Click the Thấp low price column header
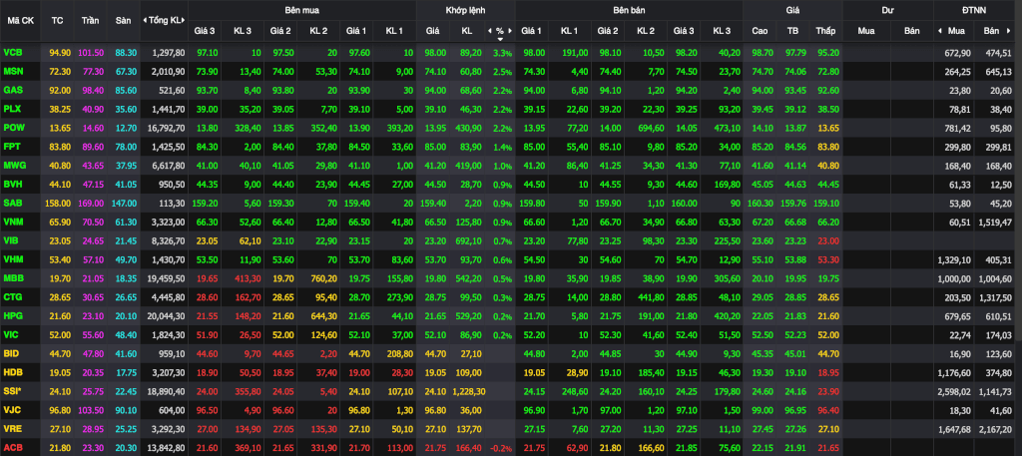Viewport: 1022px width, 456px height. 825,31
